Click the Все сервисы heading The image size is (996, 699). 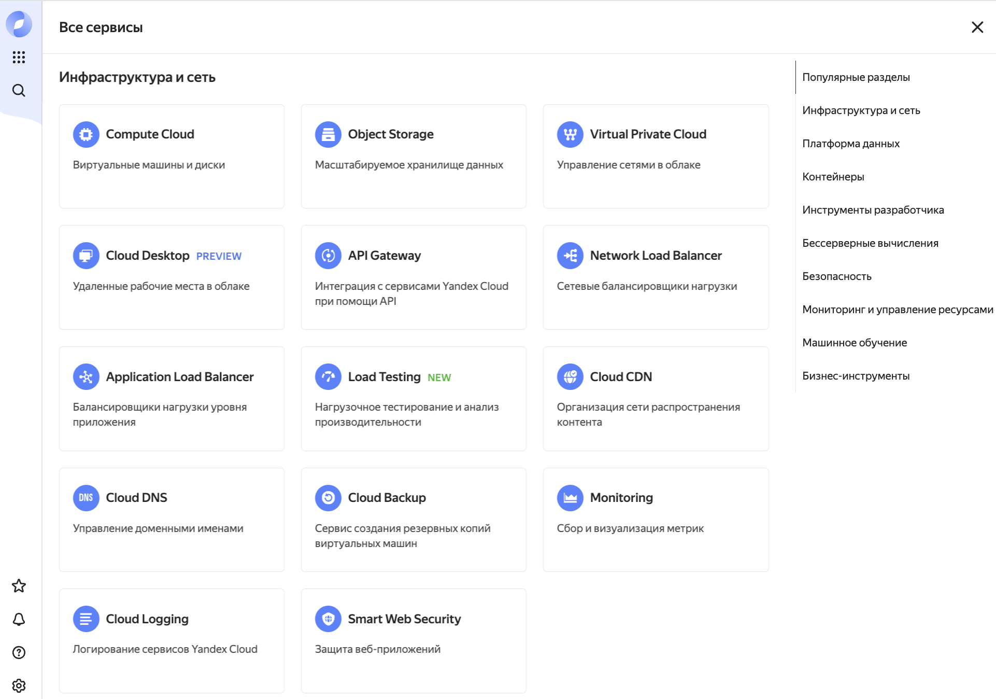(x=101, y=27)
